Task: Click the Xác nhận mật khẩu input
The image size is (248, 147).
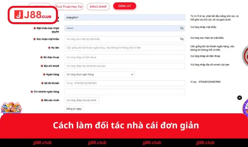Action: (x=125, y=39)
